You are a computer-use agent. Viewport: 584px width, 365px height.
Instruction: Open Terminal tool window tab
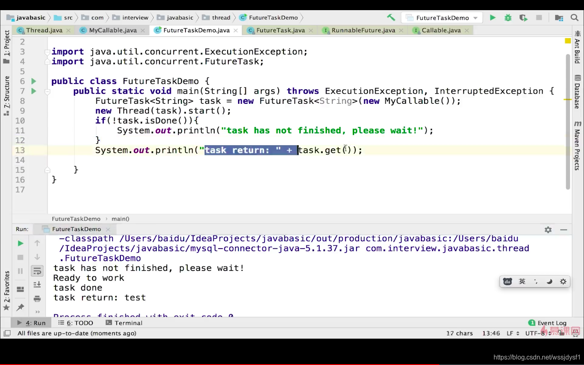(124, 323)
